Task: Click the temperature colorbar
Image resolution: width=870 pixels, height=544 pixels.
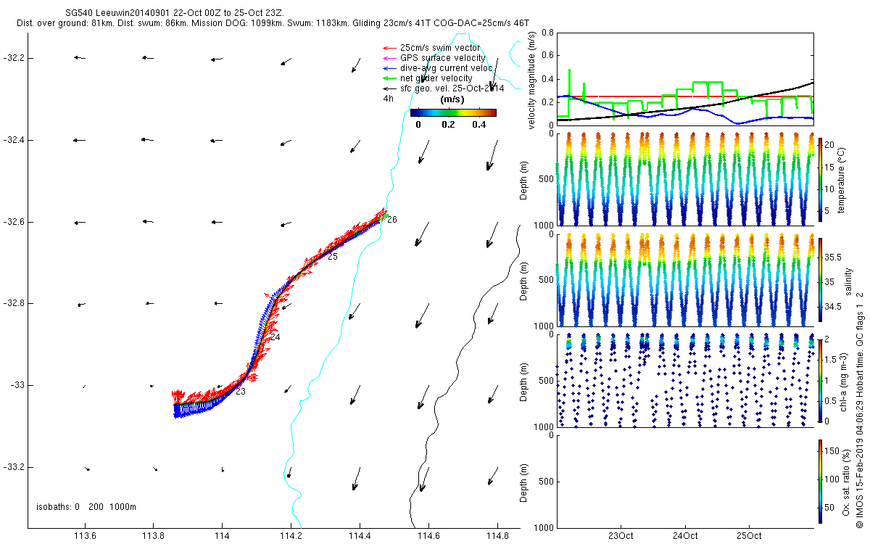Action: pos(820,181)
